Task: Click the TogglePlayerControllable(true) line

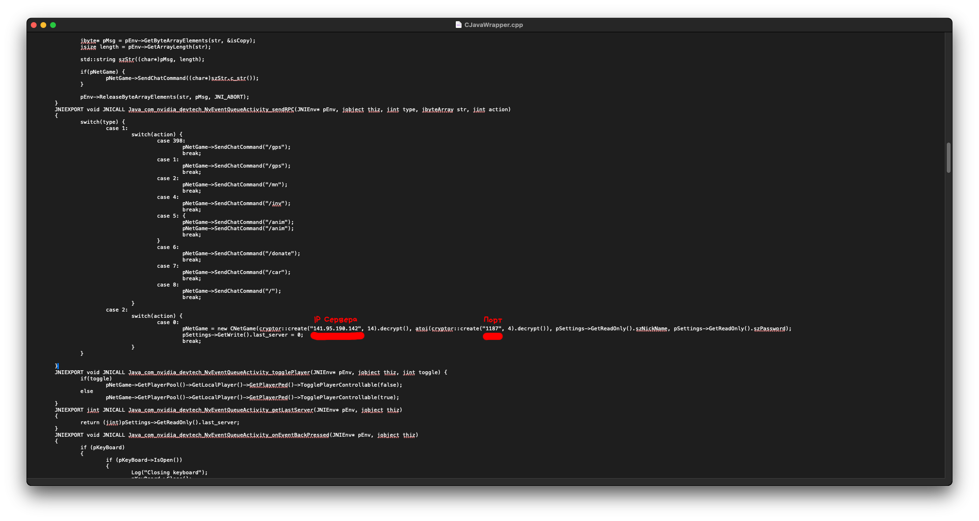Action: point(252,397)
